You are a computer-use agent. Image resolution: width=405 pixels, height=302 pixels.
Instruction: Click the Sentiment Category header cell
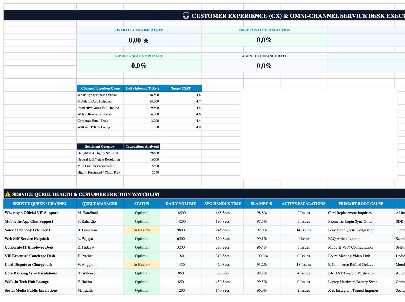100,147
